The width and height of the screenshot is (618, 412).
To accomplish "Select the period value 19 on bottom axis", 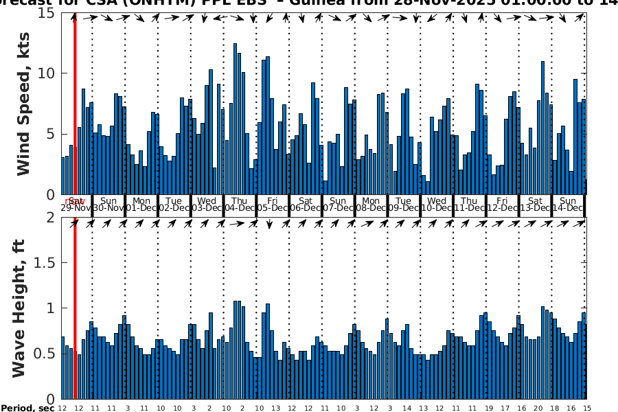I will pos(488,408).
